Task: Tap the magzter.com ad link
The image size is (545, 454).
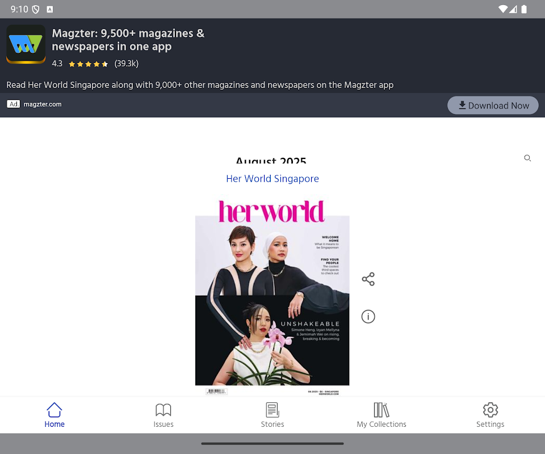Action: tap(43, 104)
